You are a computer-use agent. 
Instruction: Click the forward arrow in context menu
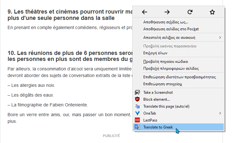pos(167,12)
